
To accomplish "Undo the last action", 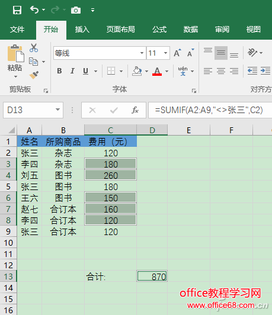I will coord(34,9).
